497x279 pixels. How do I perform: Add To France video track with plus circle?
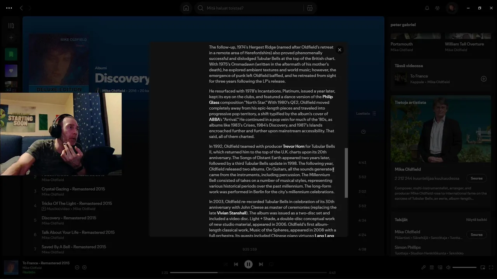[x=484, y=79]
